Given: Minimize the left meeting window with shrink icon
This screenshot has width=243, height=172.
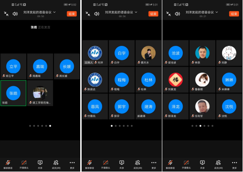Looking at the screenshot, I should (x=6, y=14).
